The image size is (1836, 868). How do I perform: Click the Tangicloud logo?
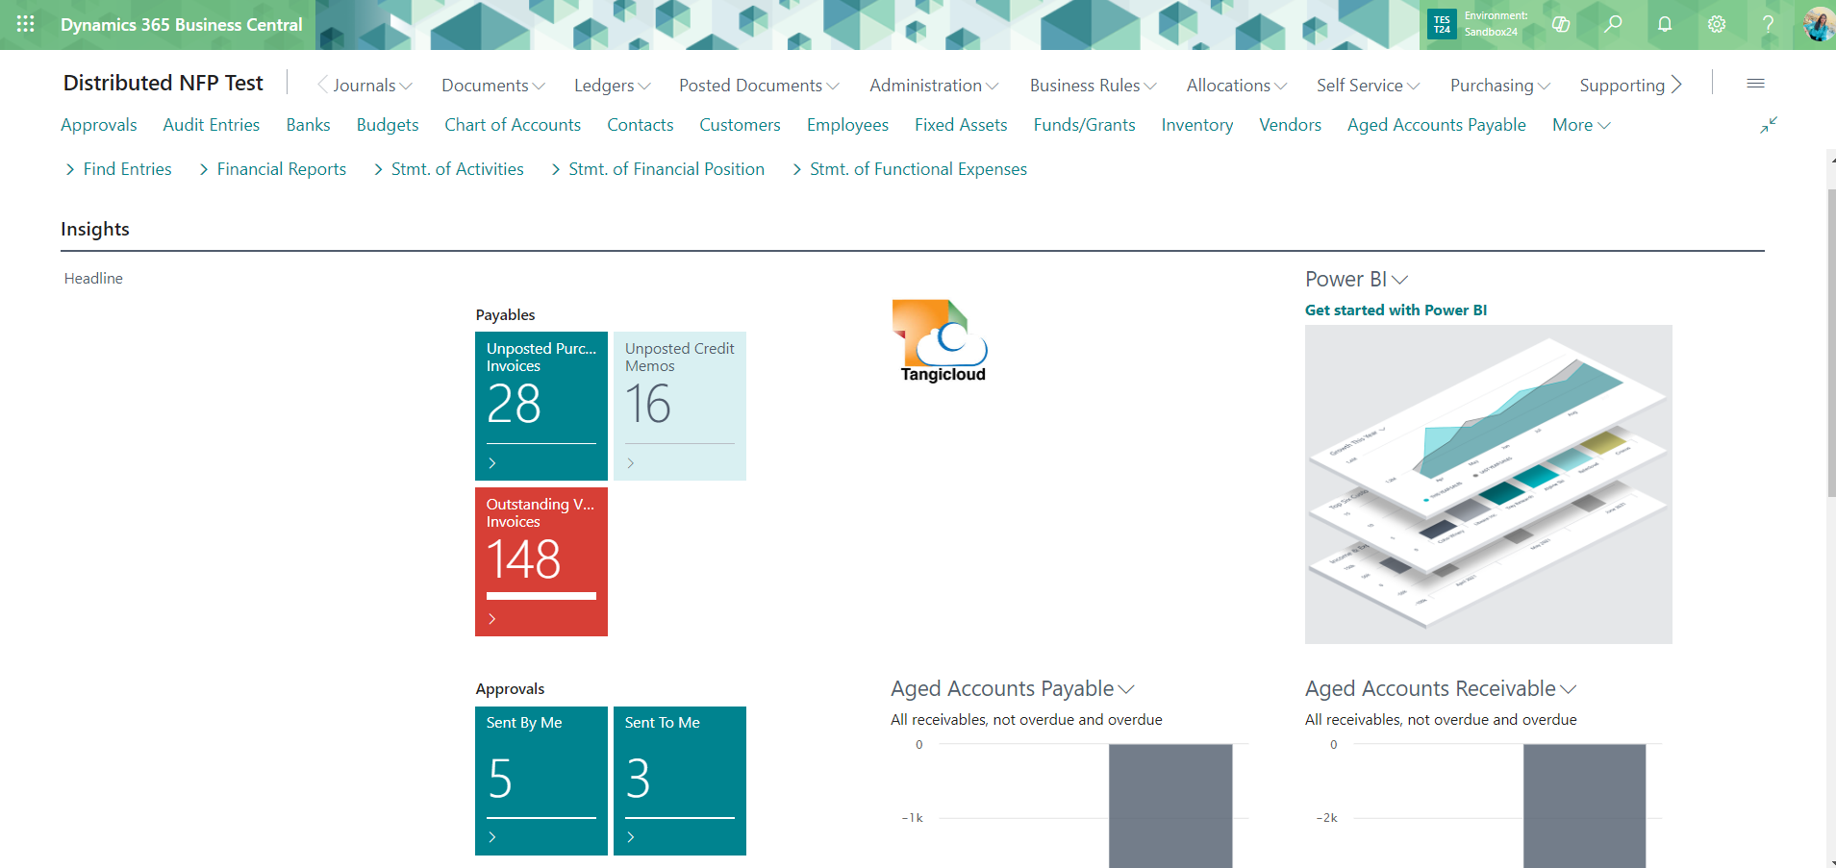point(942,341)
